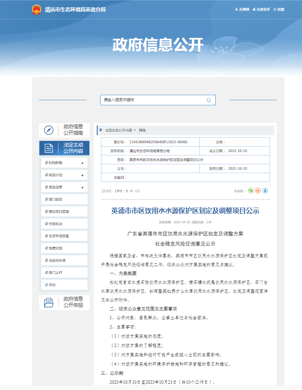
Task: Click 法定主动公开内容 breadcrumb link
Action: [x=118, y=130]
